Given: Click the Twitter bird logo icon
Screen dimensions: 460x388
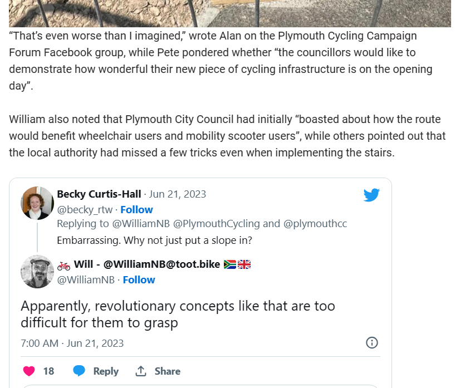Looking at the screenshot, I should (x=371, y=195).
